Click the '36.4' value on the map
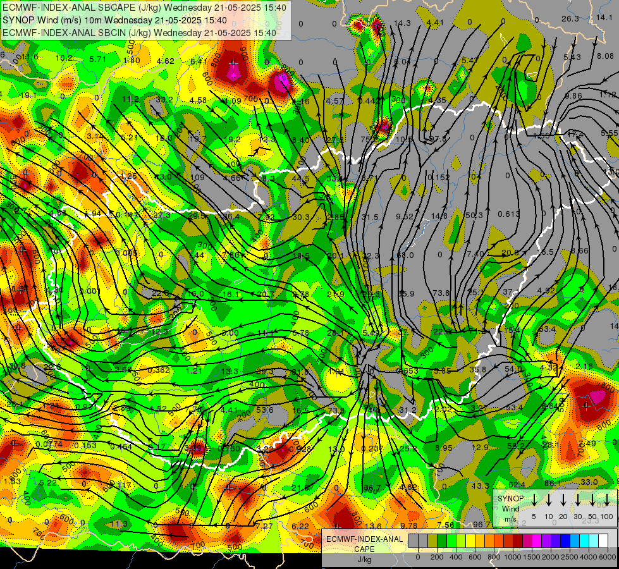This screenshot has height=569, width=619. [231, 217]
